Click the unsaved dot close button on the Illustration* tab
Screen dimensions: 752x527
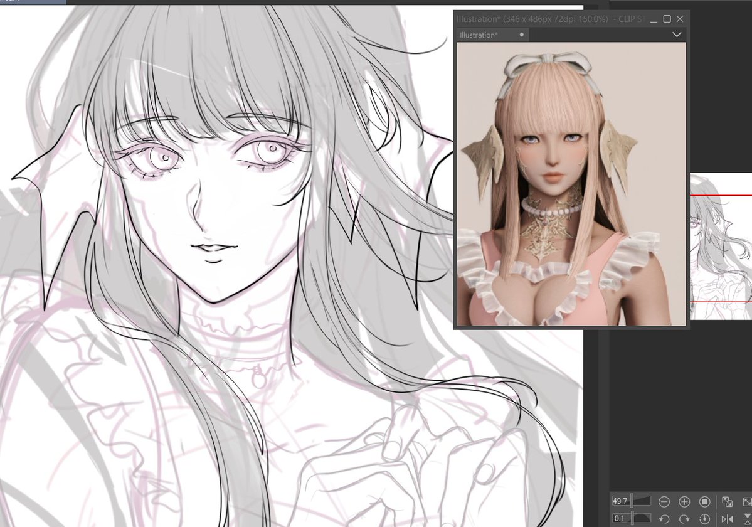click(522, 35)
